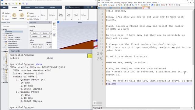Switch to the 'new 3' Notepad++ tab
Viewport: 195px width, 110px height.
pyautogui.click(x=146, y=8)
